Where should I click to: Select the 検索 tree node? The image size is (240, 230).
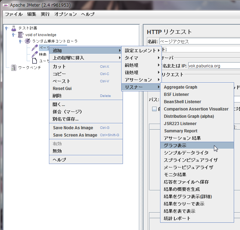[x=43, y=54]
